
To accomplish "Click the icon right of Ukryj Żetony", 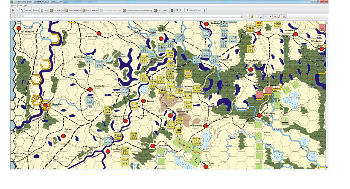I will click(204, 10).
